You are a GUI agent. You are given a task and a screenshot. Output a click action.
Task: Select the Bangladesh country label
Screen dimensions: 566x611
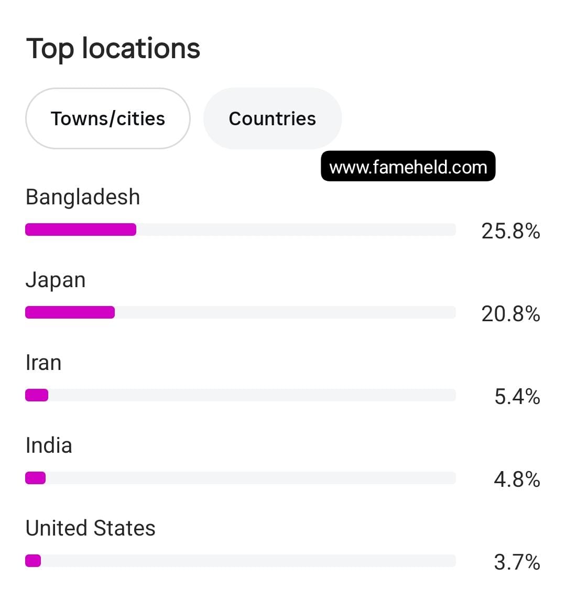click(x=83, y=197)
